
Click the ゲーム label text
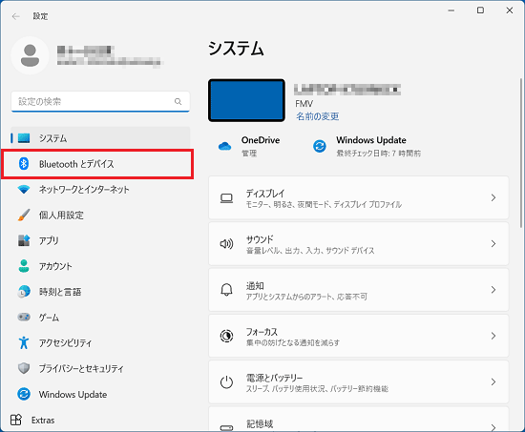(x=49, y=318)
